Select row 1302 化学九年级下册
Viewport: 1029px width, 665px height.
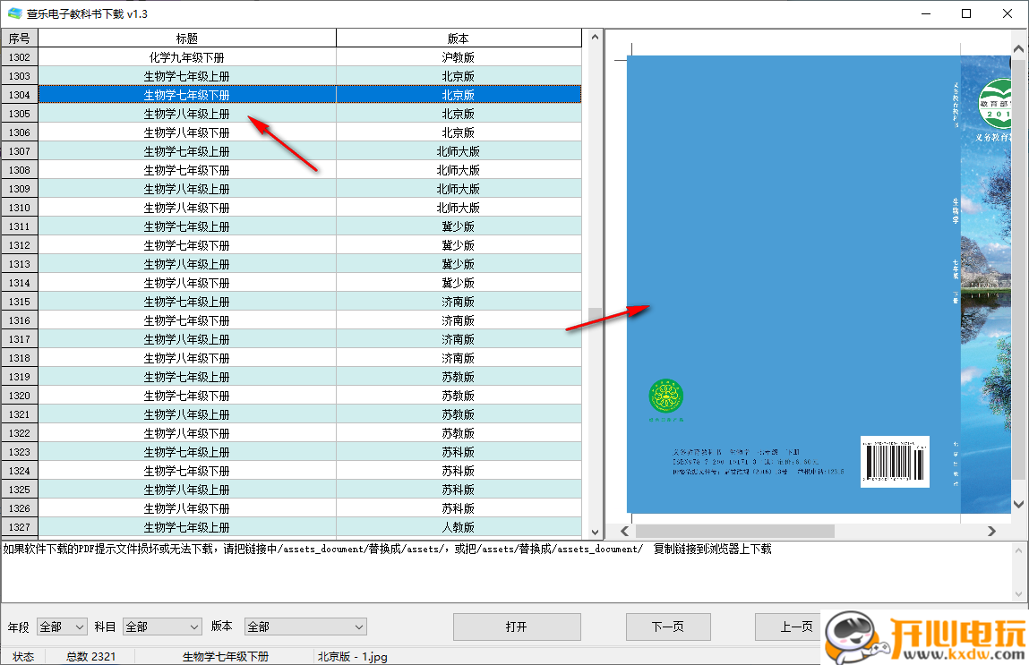pyautogui.click(x=186, y=57)
